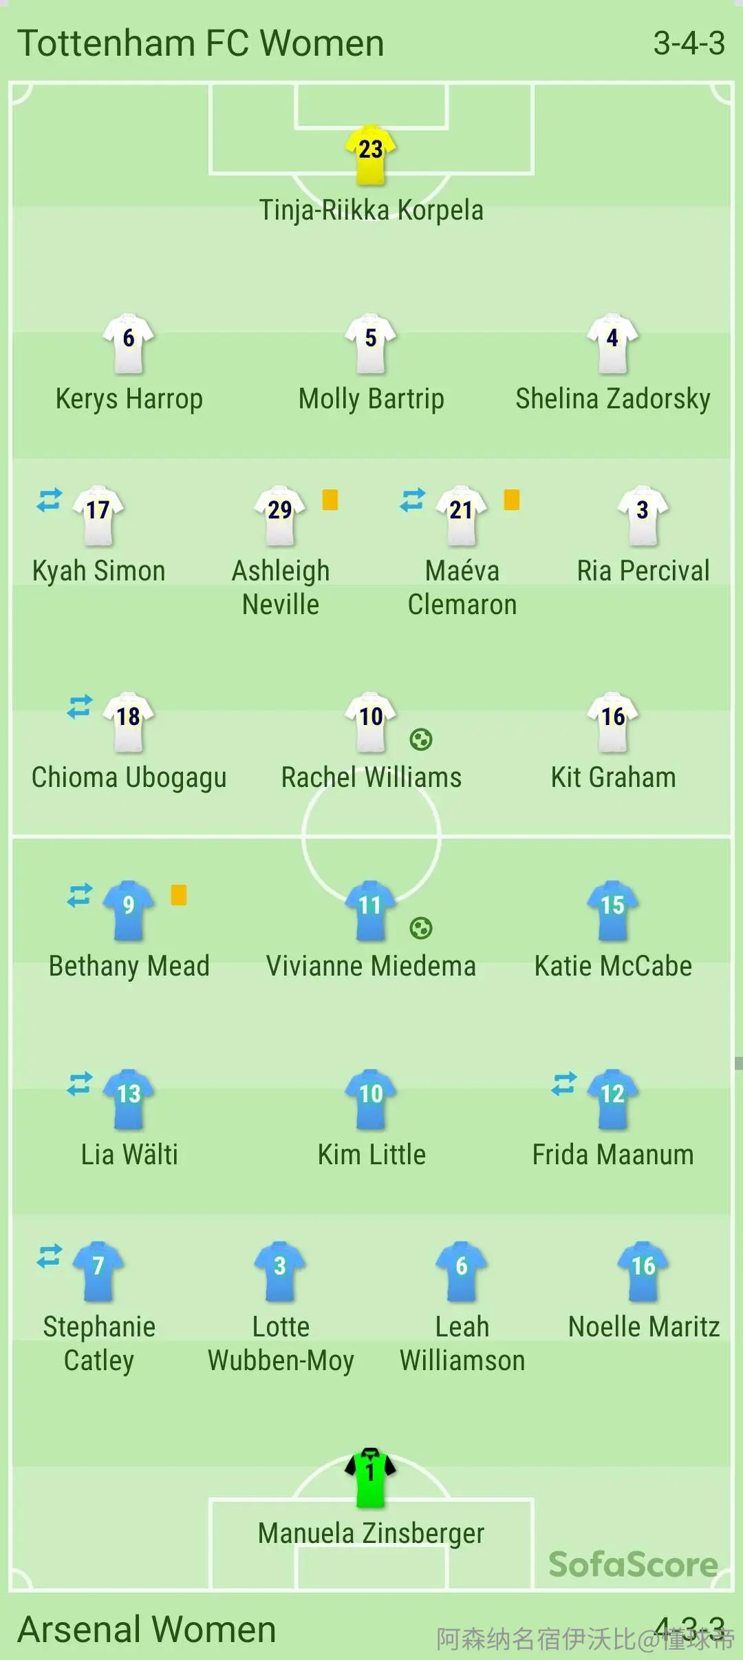The width and height of the screenshot is (743, 1660).
Task: Click the substitution arrows next to Kyah Simon
Action: 50,500
